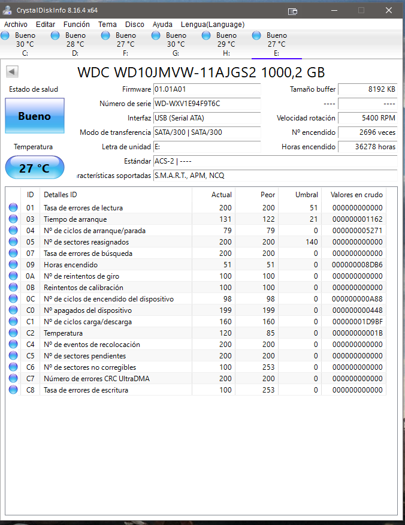Select the Nº de ciclos de arranque/parada row
405x525 pixels.
coord(196,230)
